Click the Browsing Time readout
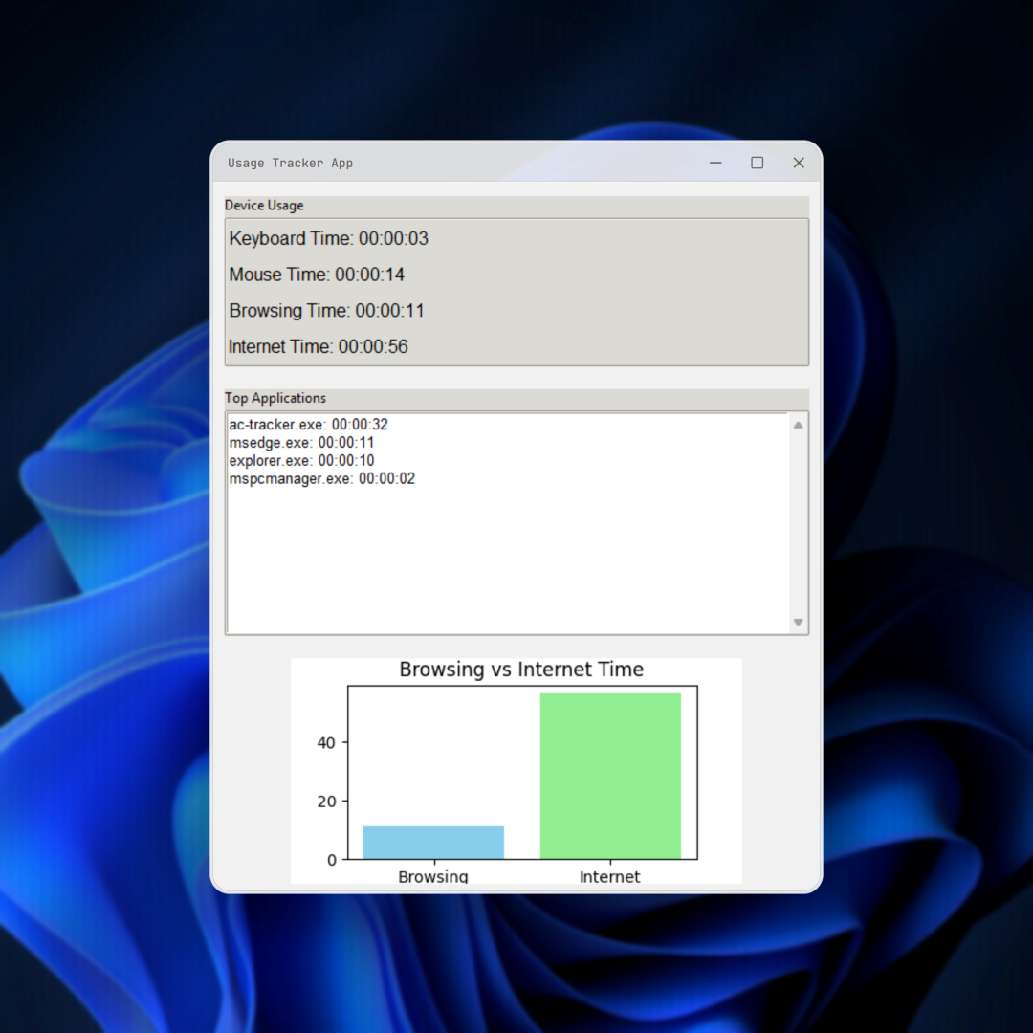The width and height of the screenshot is (1033, 1033). tap(326, 311)
